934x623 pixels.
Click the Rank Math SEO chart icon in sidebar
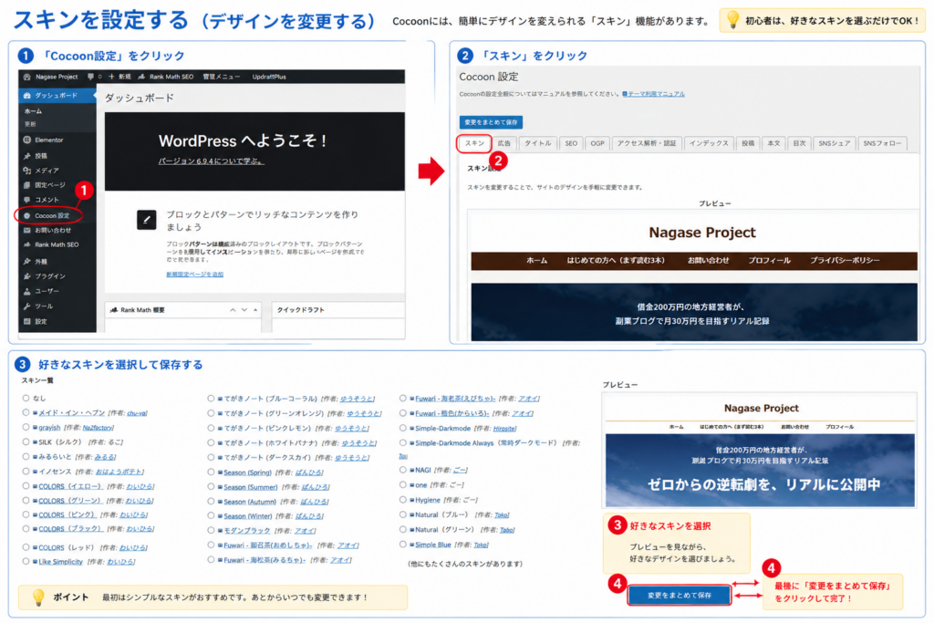[26, 244]
